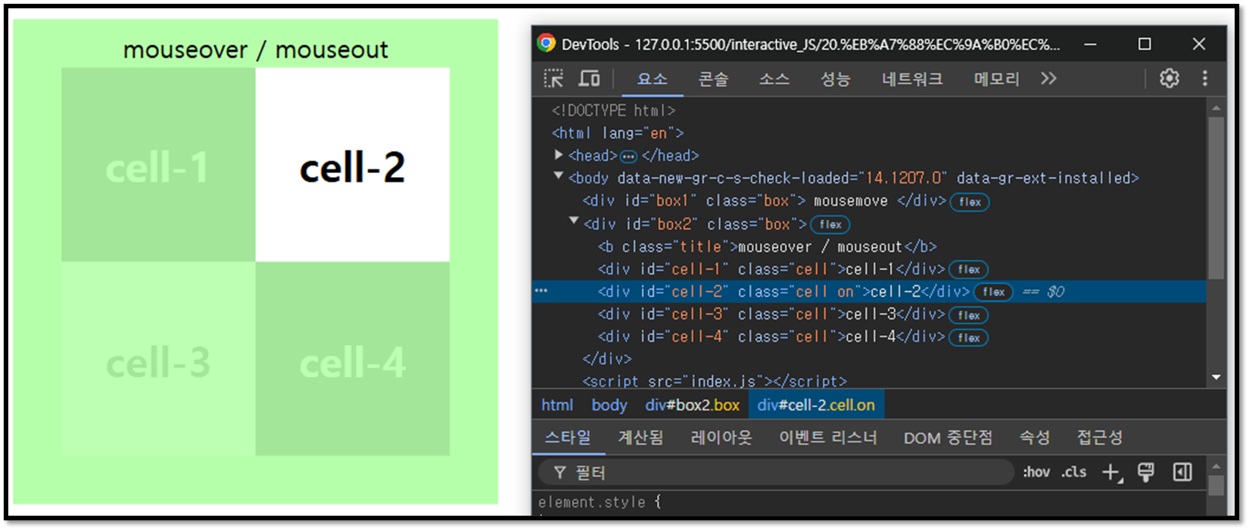Click the "mouseover / mouseout" page title

click(255, 50)
